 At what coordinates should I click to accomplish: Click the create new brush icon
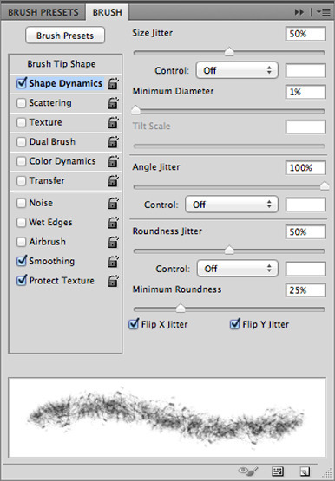[x=305, y=471]
